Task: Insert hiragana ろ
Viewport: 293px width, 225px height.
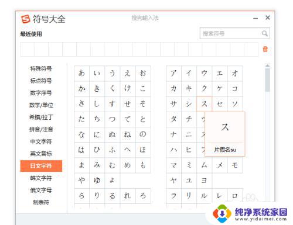Action: tap(143, 196)
